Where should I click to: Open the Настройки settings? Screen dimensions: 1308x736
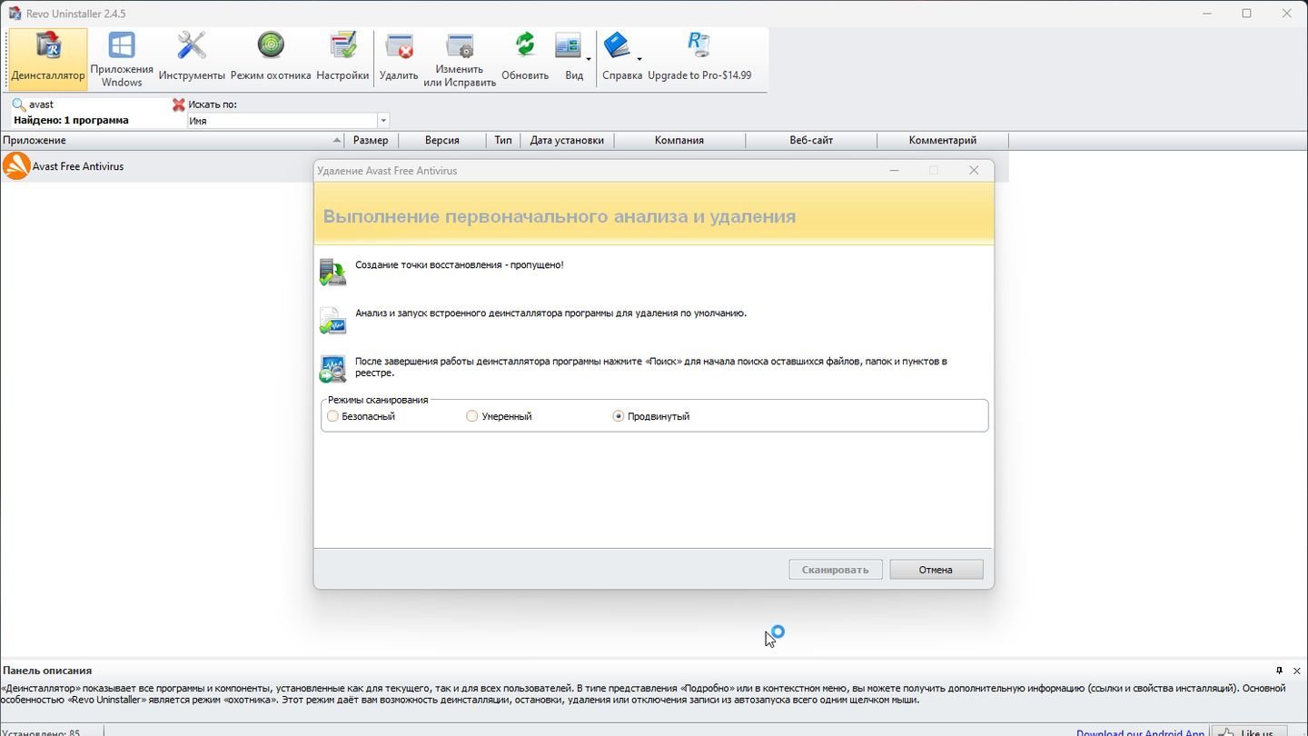coord(342,59)
